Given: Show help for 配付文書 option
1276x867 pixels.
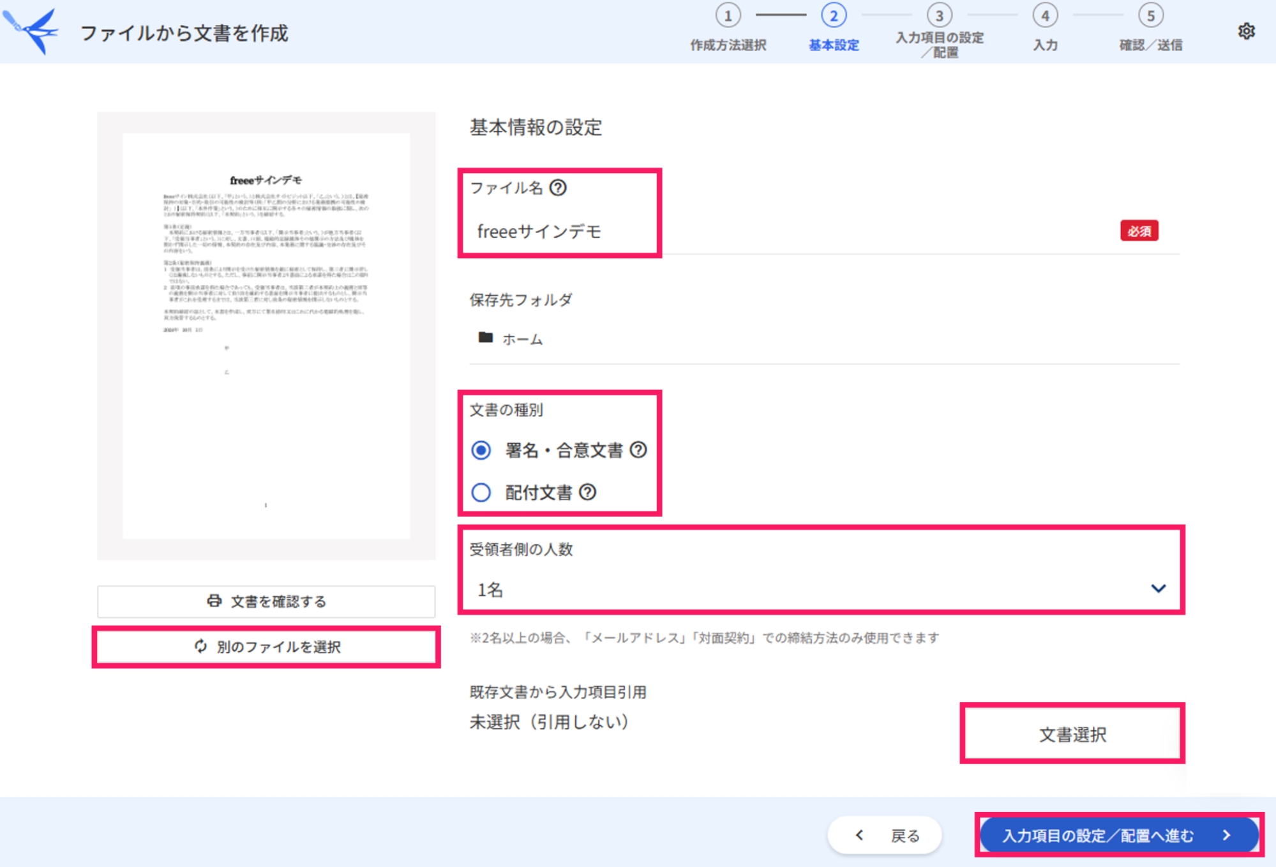Looking at the screenshot, I should [587, 492].
